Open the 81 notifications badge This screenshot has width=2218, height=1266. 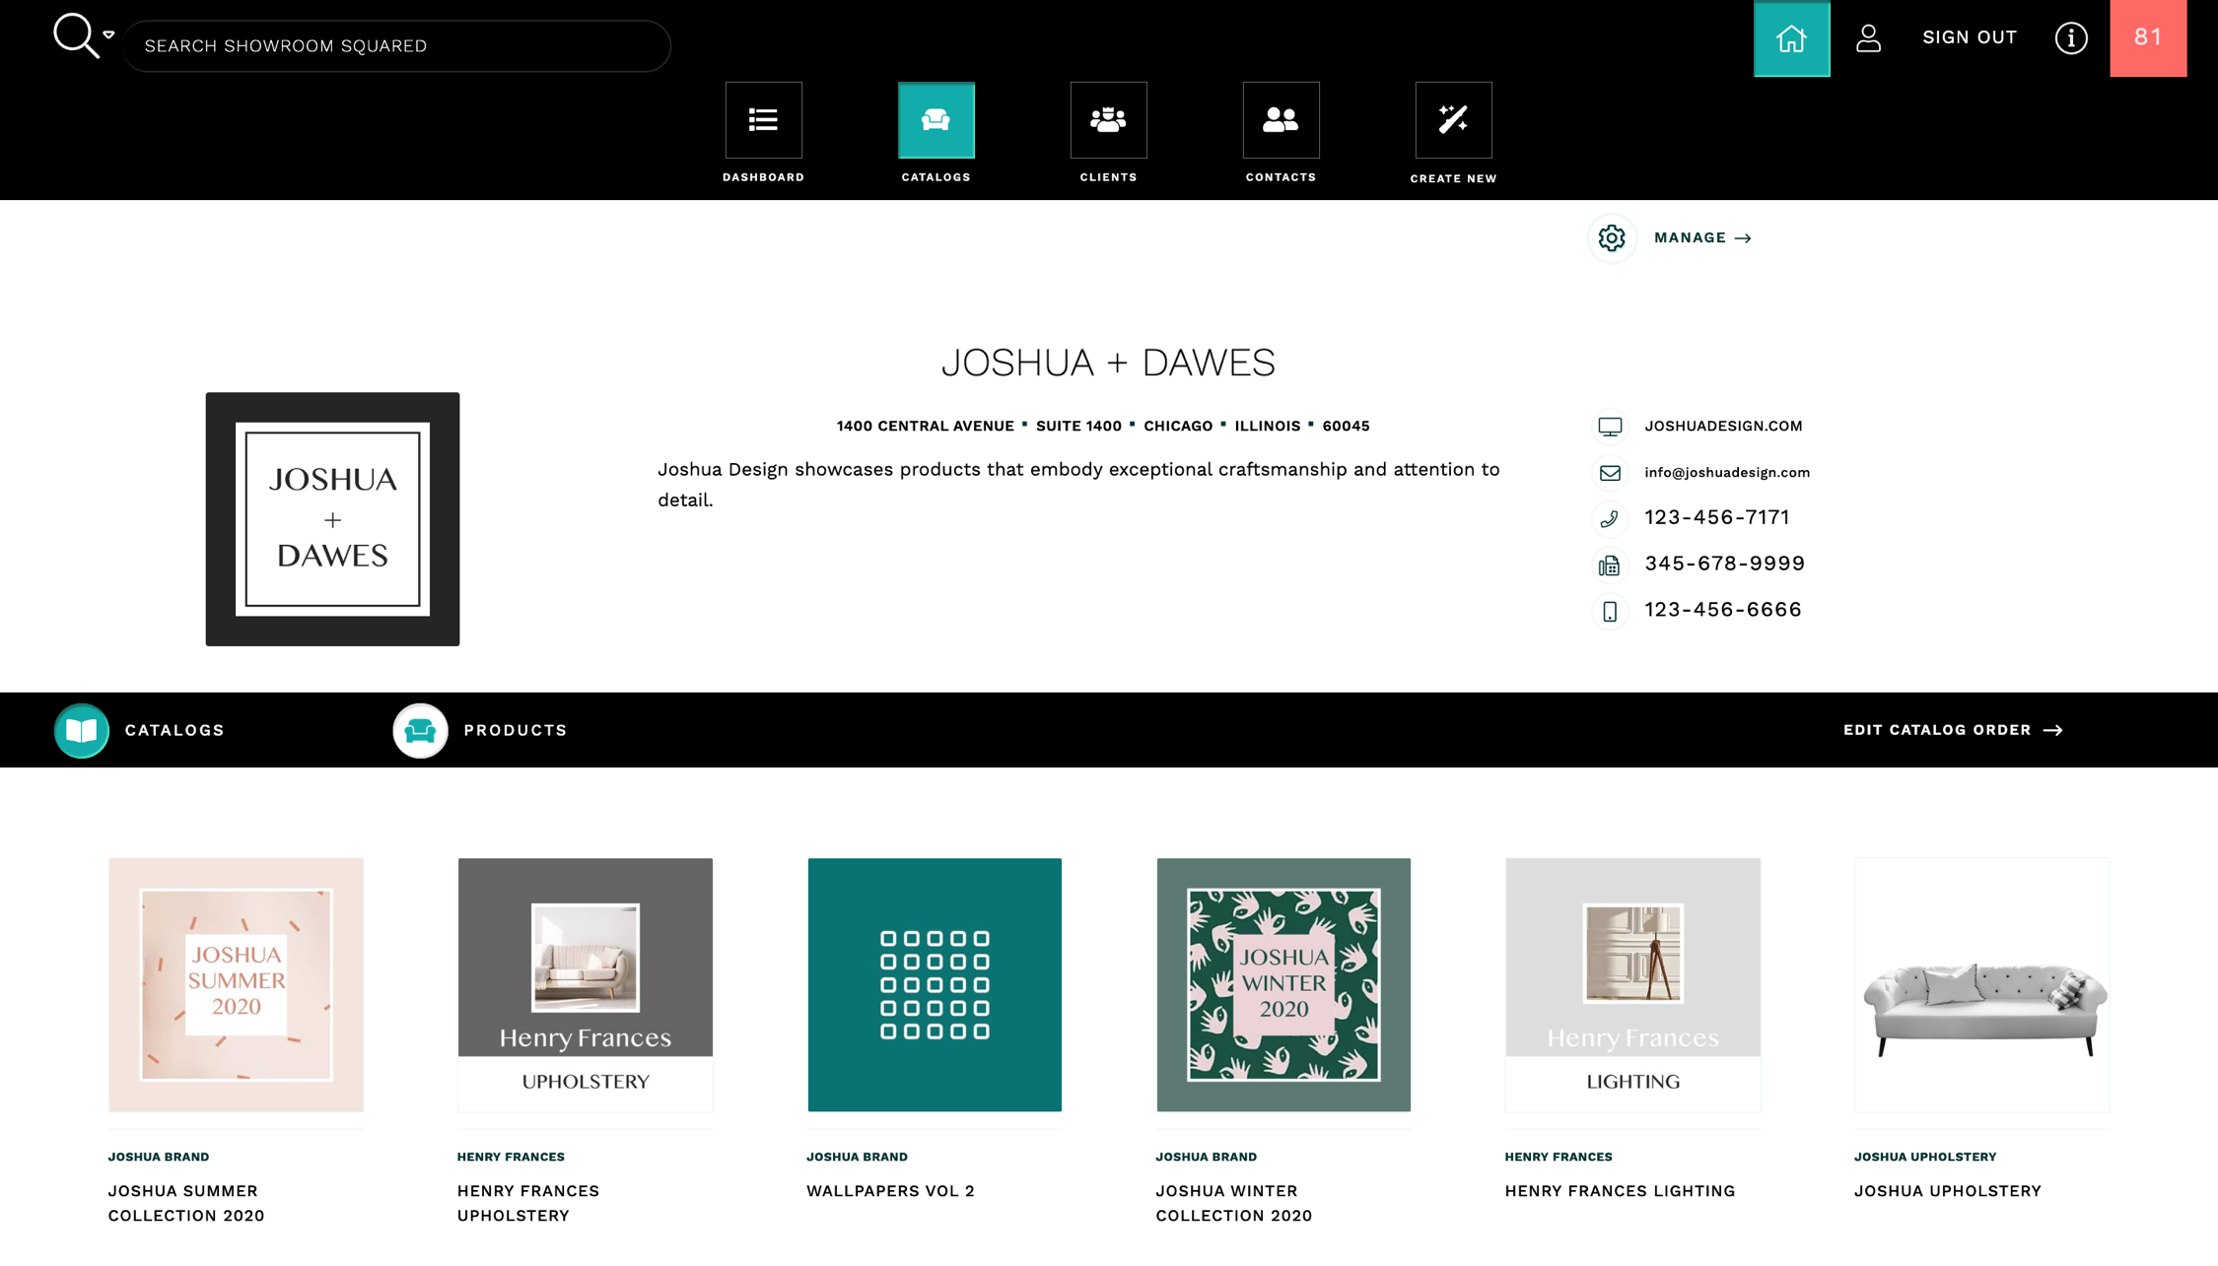coord(2147,38)
